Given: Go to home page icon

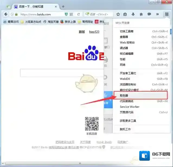Looking at the screenshot, I should [141, 14].
